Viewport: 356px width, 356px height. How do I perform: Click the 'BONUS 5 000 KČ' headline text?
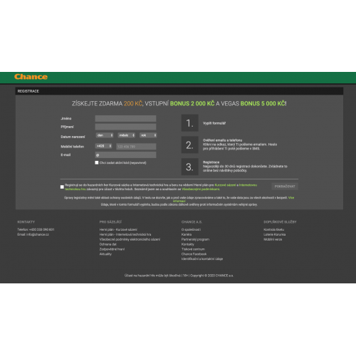click(263, 103)
